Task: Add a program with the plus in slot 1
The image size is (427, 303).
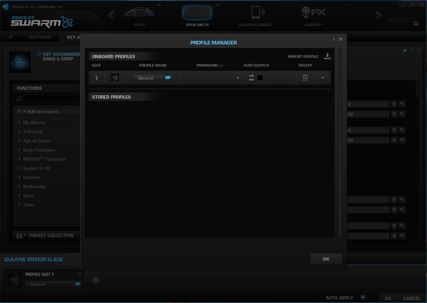Action: (238, 78)
